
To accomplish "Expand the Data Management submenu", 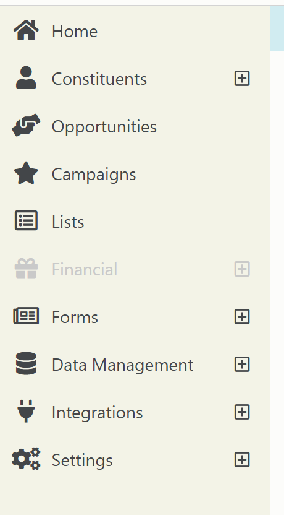I will [x=242, y=364].
